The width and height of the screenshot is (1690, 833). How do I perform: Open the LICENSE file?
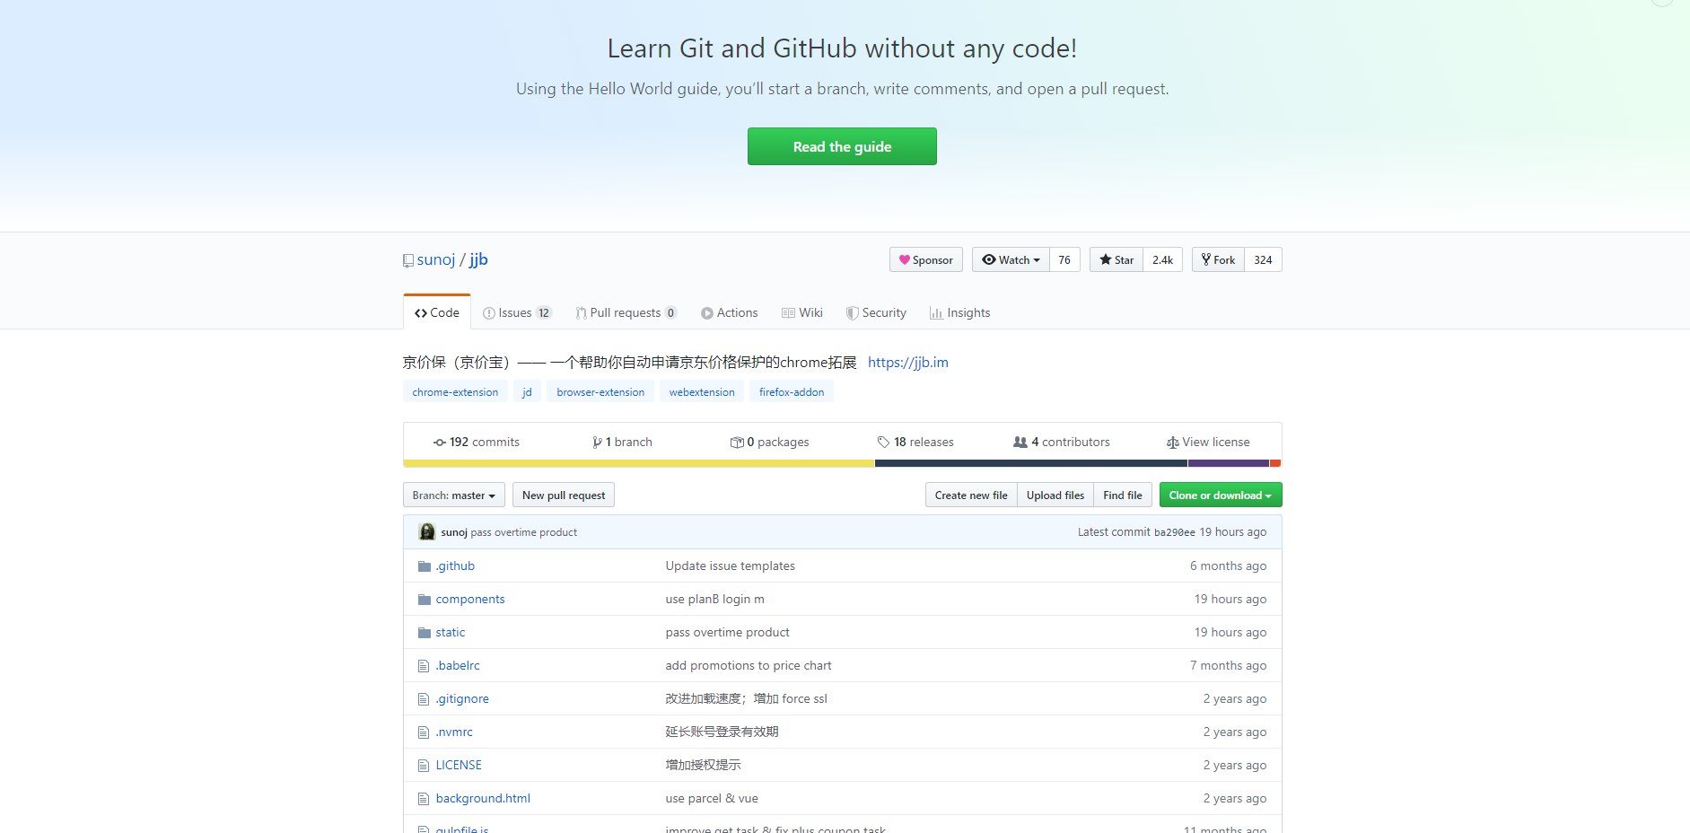(459, 765)
